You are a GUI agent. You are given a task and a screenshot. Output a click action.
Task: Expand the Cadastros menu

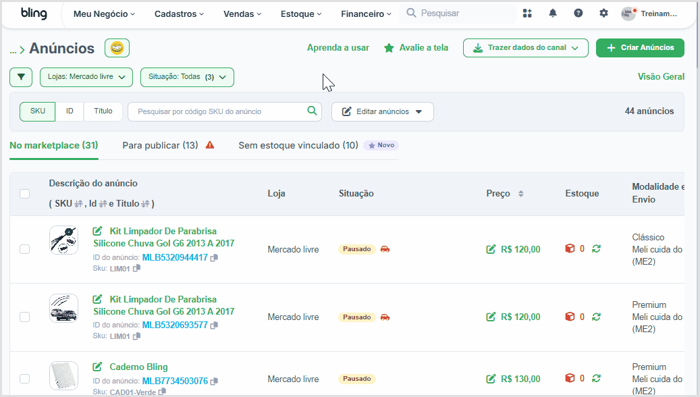click(179, 14)
